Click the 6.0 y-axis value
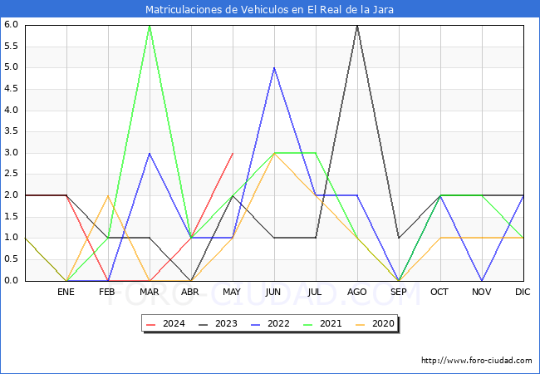This screenshot has height=374, width=540. click(11, 24)
